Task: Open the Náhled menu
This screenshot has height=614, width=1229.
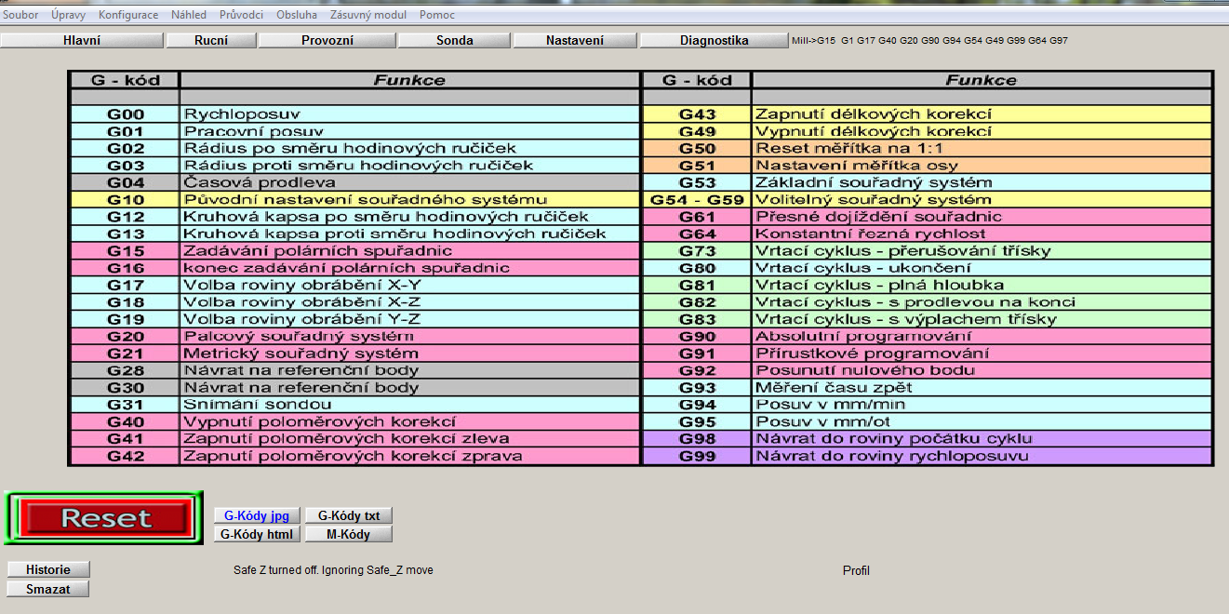Action: tap(189, 15)
